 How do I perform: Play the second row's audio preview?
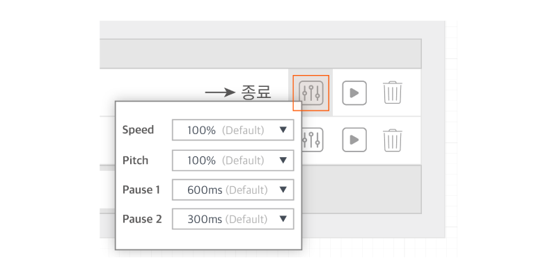click(354, 140)
